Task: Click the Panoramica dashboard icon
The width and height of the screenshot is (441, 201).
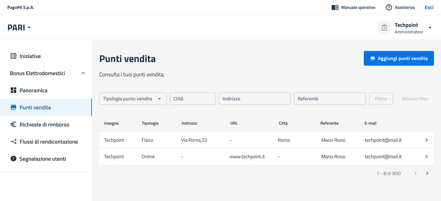Action: [13, 90]
